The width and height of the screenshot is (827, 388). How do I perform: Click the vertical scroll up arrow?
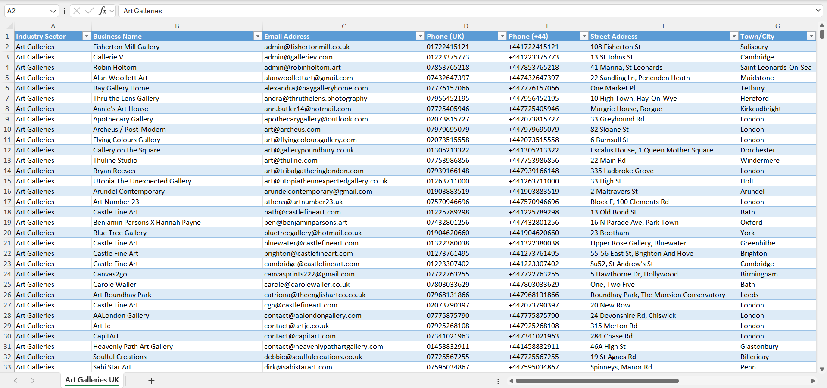click(x=822, y=25)
